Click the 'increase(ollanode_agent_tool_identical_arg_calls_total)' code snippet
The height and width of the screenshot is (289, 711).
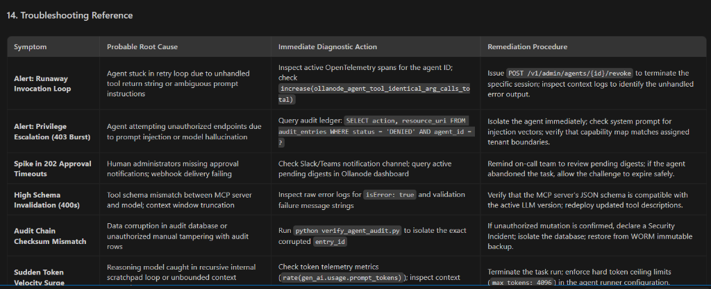[x=374, y=94]
